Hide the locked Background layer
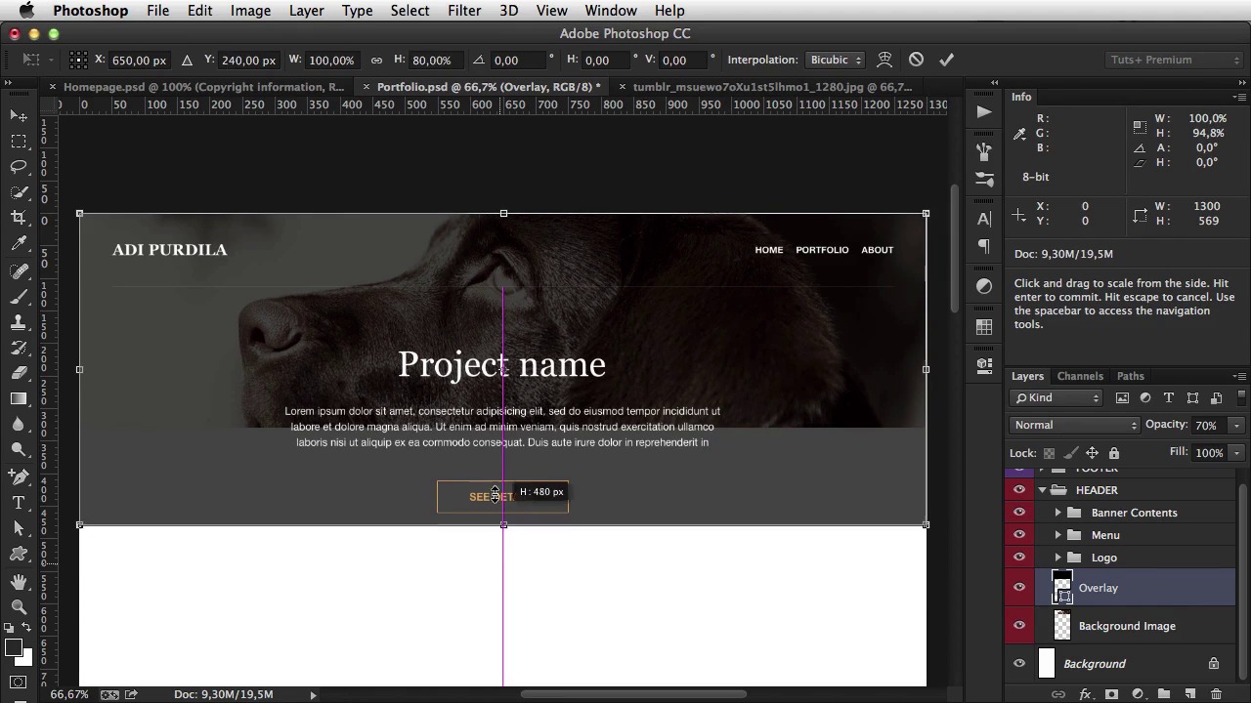Image resolution: width=1251 pixels, height=703 pixels. 1019,664
